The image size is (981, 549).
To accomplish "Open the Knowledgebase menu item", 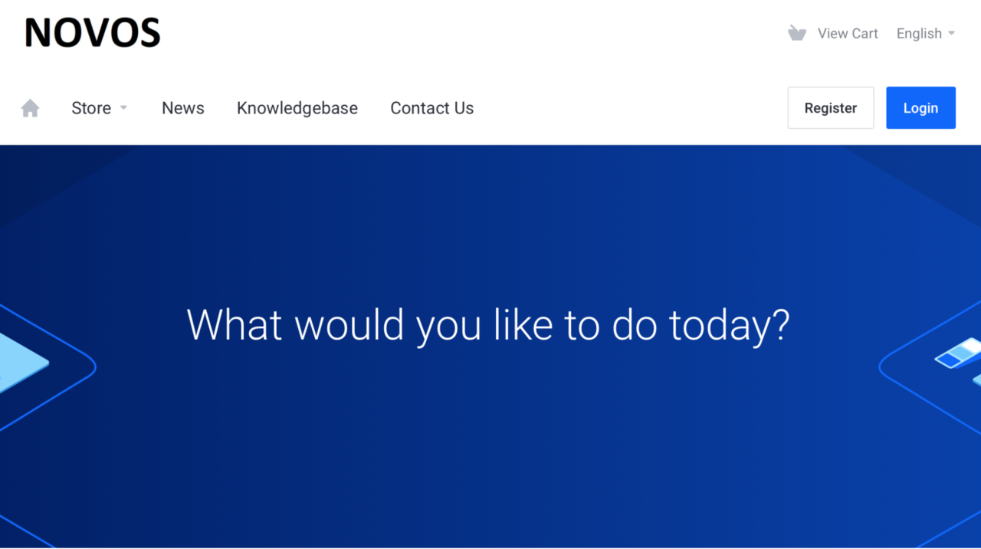I will 297,108.
